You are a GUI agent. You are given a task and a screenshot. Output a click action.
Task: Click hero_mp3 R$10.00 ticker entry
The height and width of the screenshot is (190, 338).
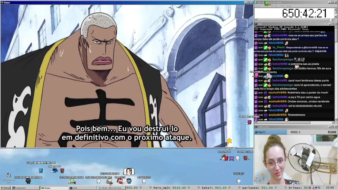pos(170,188)
